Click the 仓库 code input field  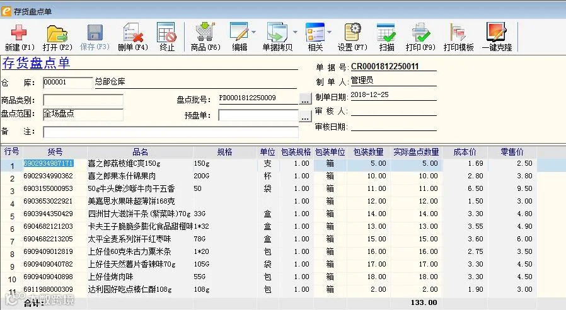68,83
